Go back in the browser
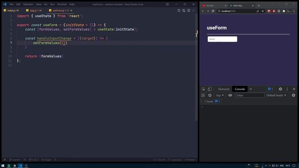The height and width of the screenshot is (168, 299). click(203, 11)
